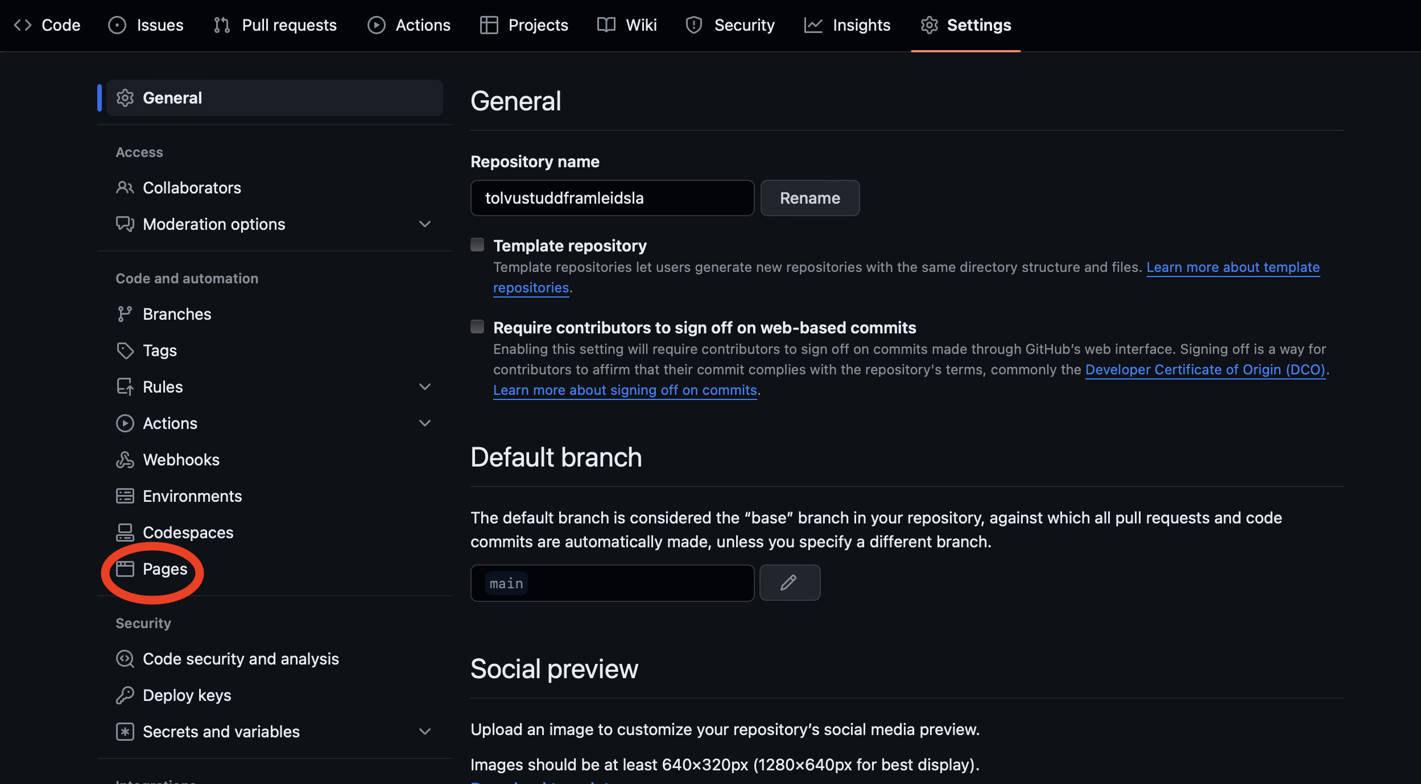
Task: Click the Codespaces icon
Action: (x=125, y=533)
